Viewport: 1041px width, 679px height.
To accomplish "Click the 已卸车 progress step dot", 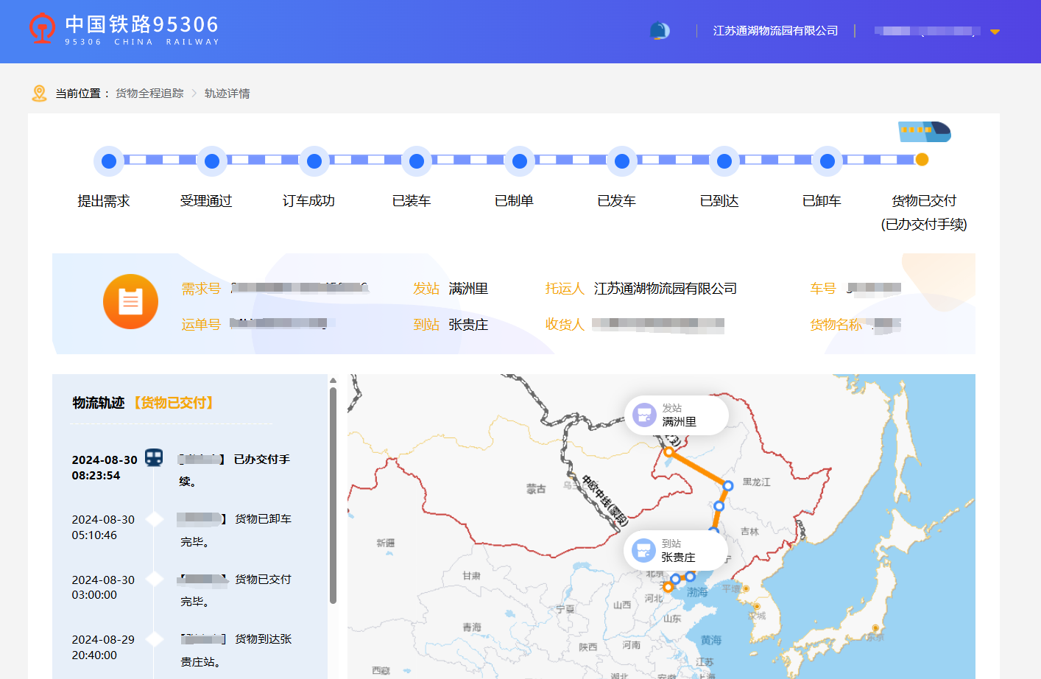I will click(x=827, y=161).
